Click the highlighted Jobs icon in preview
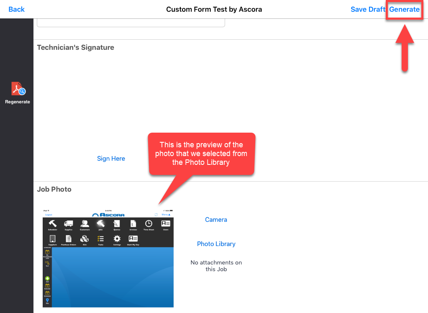 click(100, 224)
